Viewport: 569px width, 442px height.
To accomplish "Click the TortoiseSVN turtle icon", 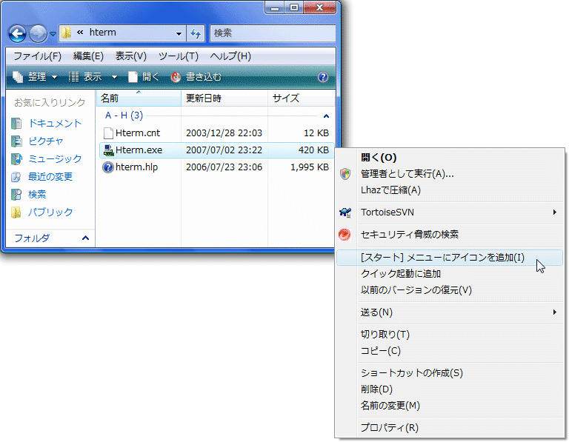I will 345,212.
